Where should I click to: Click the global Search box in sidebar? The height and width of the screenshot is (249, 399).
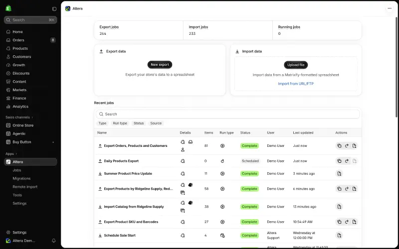click(x=30, y=20)
